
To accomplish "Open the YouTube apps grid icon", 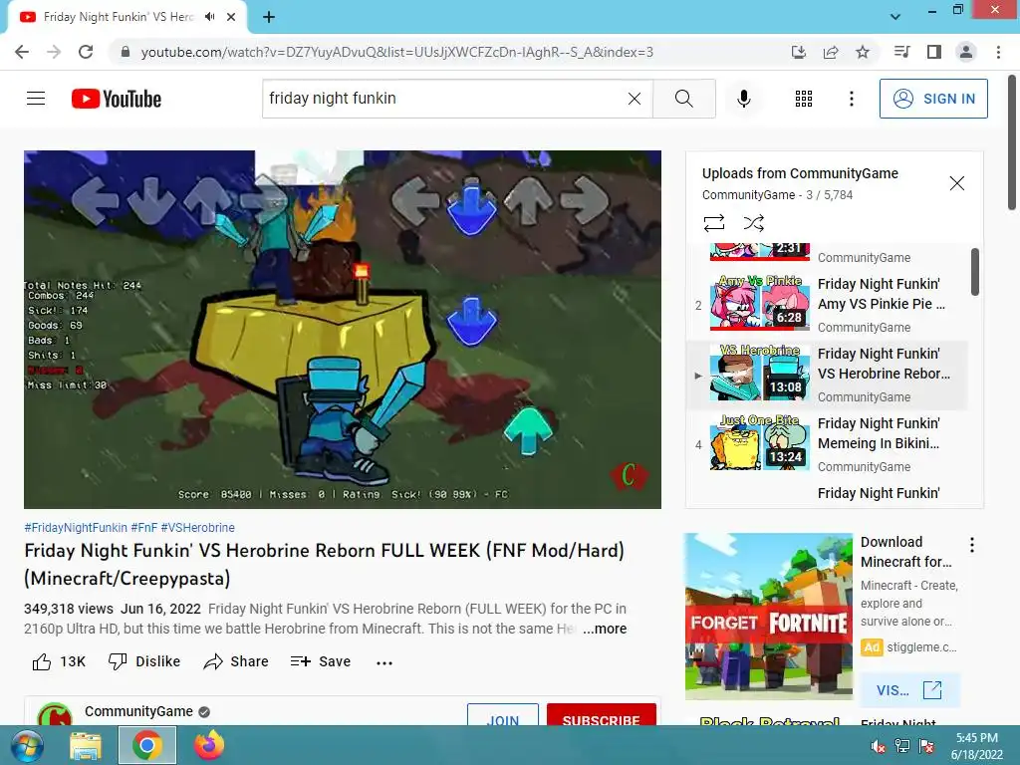I will [804, 99].
